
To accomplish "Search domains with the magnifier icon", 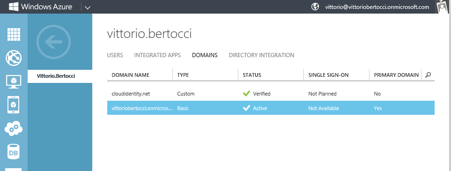I will [428, 75].
